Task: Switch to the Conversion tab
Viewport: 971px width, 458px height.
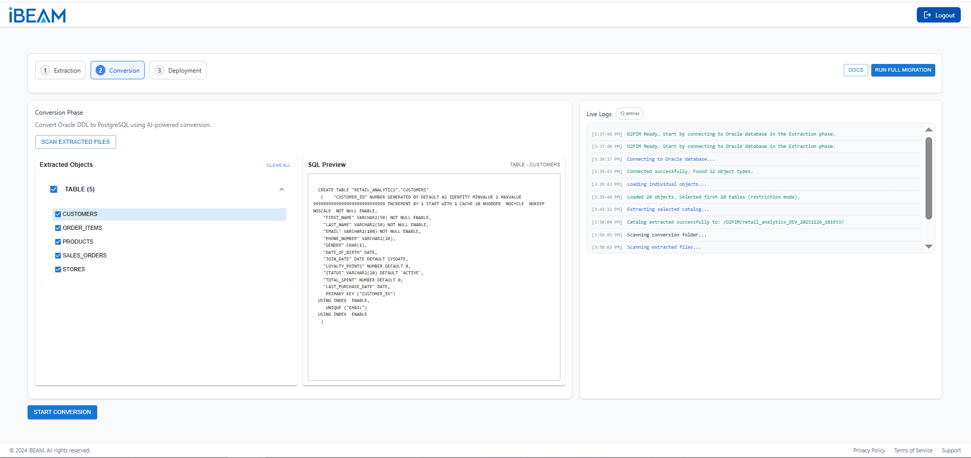Action: [118, 71]
